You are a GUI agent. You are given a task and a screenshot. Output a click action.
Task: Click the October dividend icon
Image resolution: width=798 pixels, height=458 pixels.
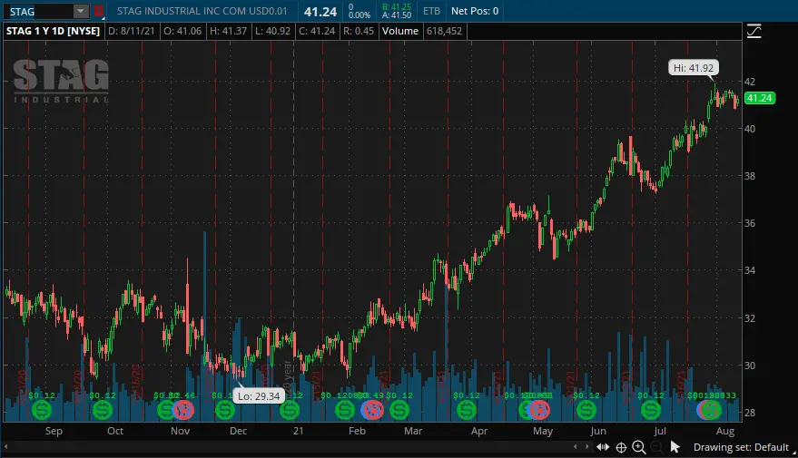point(103,410)
